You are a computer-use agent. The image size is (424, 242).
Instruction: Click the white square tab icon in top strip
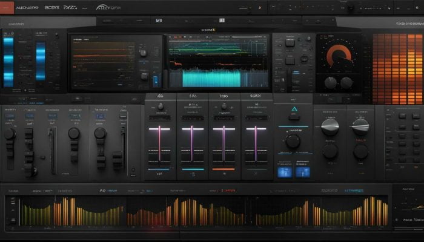[x=222, y=20]
